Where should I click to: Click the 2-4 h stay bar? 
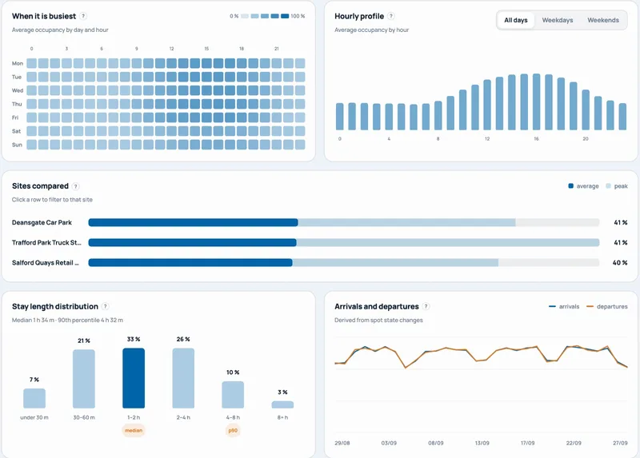tap(183, 378)
